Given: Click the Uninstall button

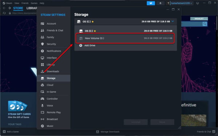Looking at the screenshot, I should [x=136, y=122].
